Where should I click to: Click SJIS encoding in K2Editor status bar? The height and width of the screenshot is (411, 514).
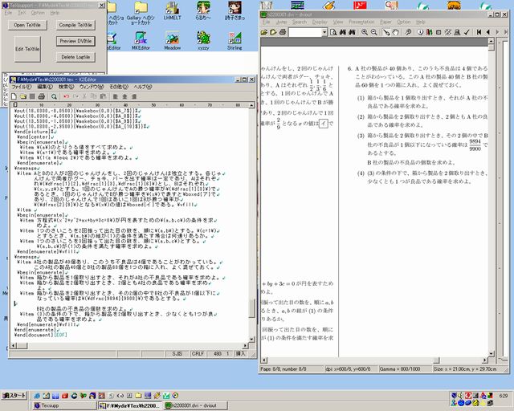click(177, 354)
